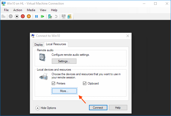
Task: Click the speaker remote audio icon
Action: pos(42,57)
